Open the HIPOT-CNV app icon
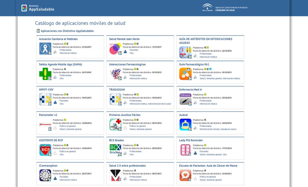This screenshot has height=187, width=308. tap(45, 99)
